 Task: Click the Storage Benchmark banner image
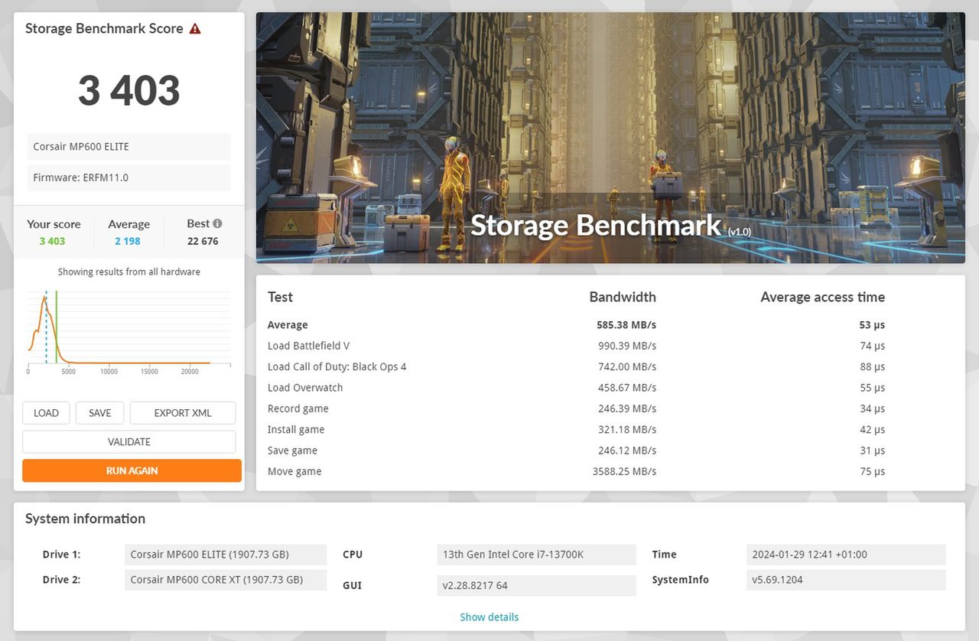pos(610,138)
